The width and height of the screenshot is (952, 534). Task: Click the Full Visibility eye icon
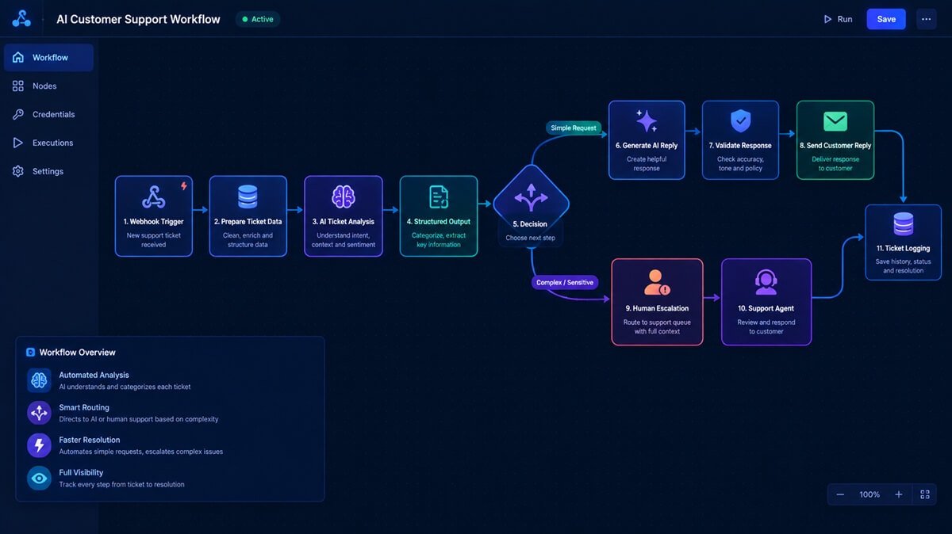click(39, 478)
